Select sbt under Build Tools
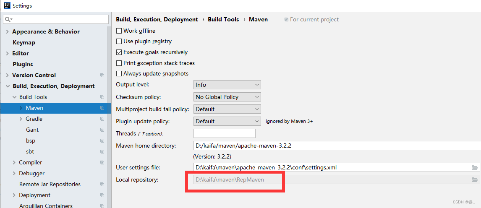The width and height of the screenshot is (481, 208). 30,152
